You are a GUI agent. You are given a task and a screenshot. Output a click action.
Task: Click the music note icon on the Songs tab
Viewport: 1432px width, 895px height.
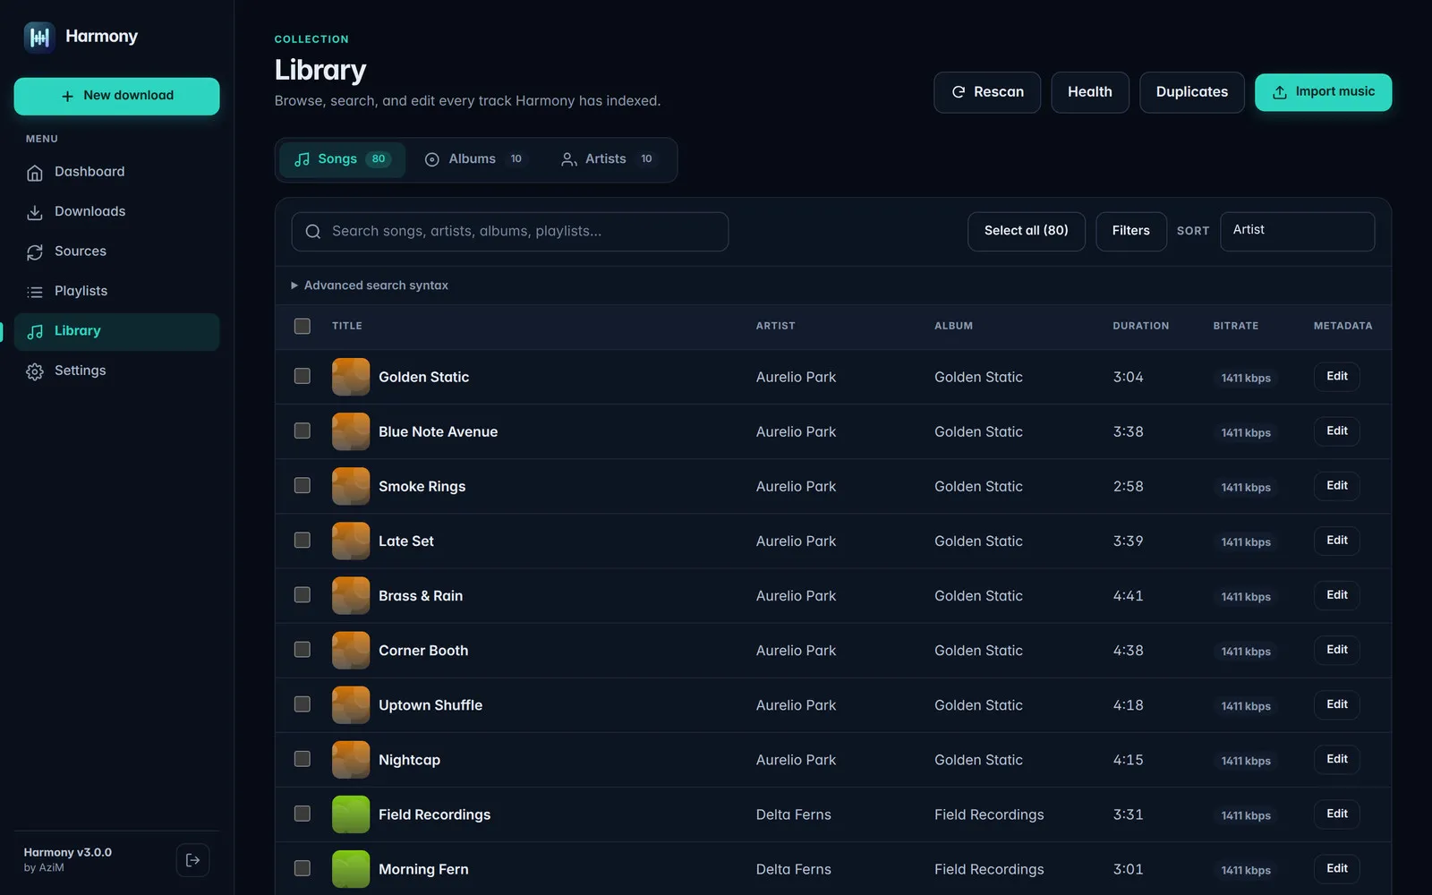pyautogui.click(x=303, y=159)
